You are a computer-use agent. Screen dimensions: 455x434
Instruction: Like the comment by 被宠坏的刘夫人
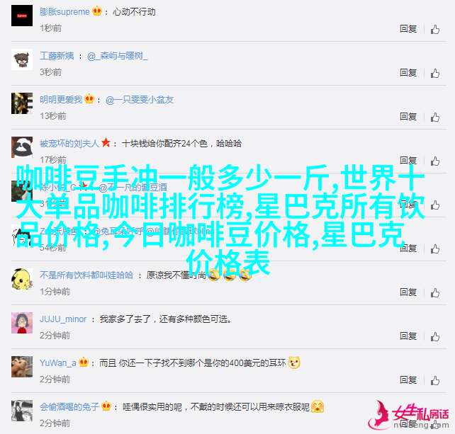[x=434, y=161]
